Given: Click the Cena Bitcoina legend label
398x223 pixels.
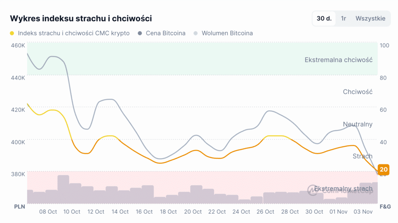Looking at the screenshot, I should (166, 33).
